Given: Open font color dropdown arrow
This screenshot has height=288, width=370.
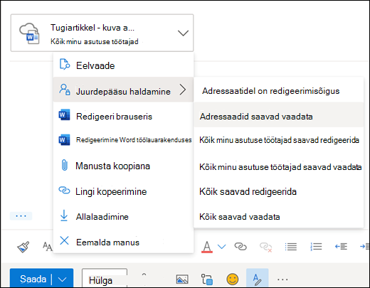Looking at the screenshot, I should coord(221,247).
